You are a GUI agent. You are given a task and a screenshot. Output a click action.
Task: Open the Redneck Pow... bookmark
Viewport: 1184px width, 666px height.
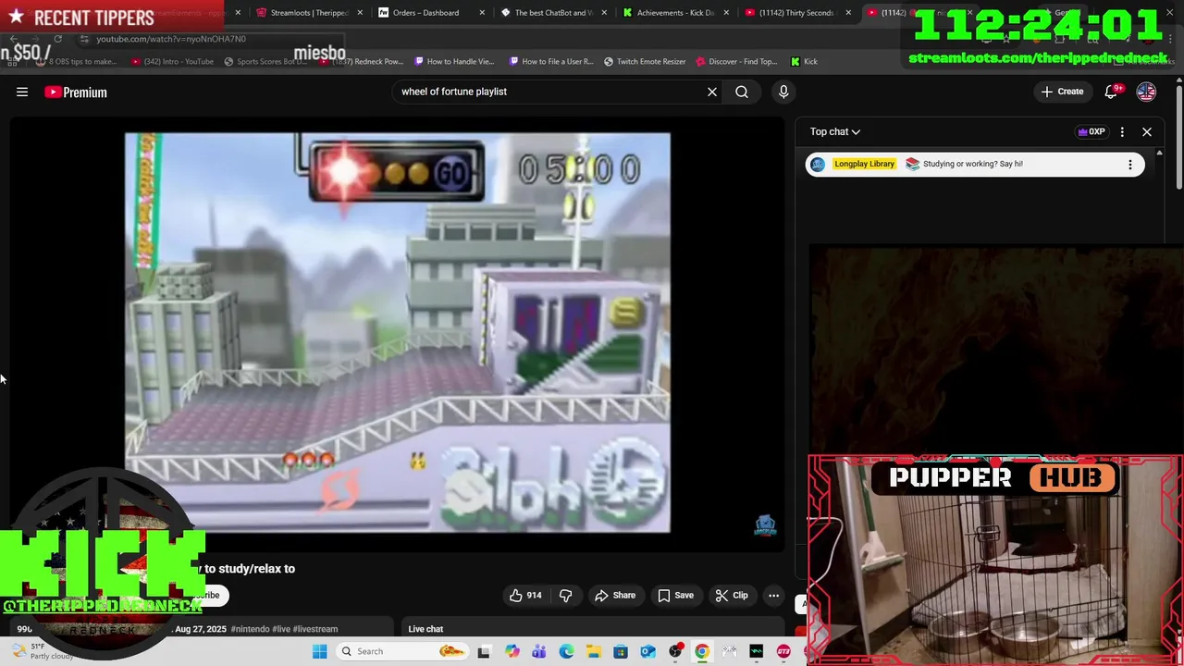point(361,61)
